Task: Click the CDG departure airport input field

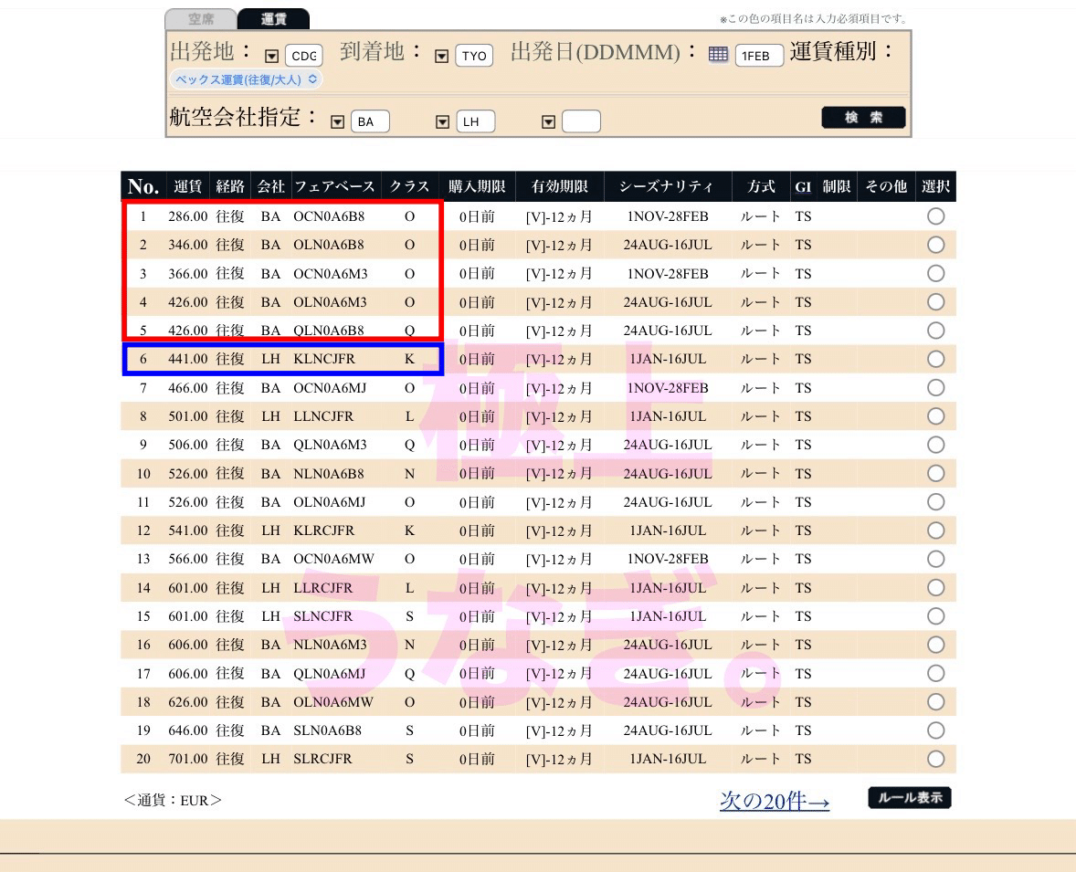Action: pos(302,56)
